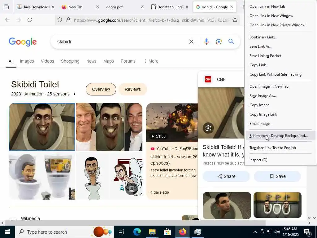Click the magnifying glass search button
The height and width of the screenshot is (238, 317).
pos(231,42)
